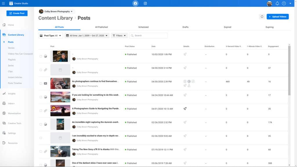Click the blue Create Post button
Screen dimensions: 297x167
(17, 13)
